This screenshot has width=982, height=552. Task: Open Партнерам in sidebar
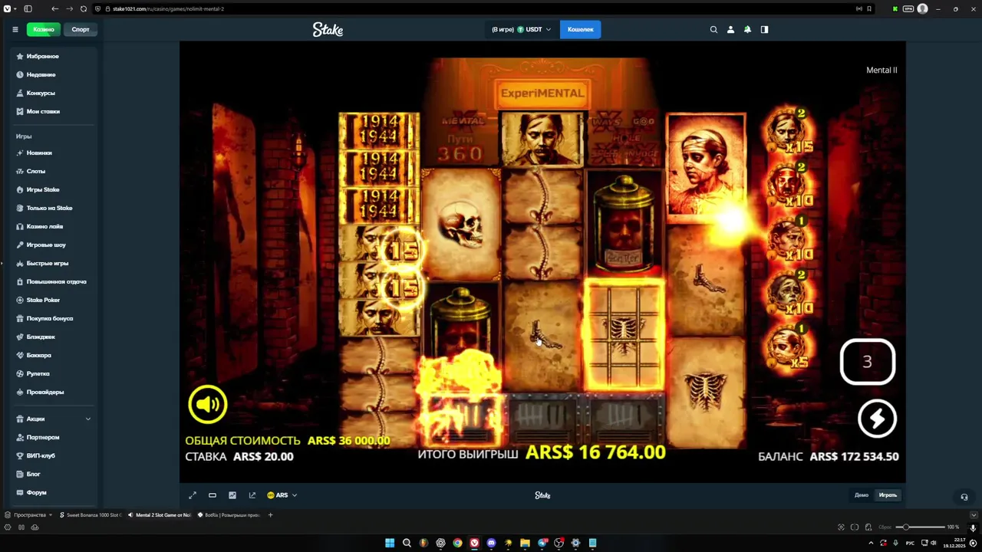coord(54,437)
